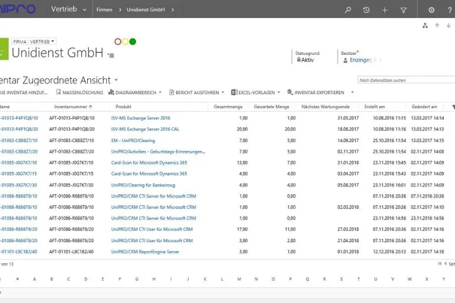Expand the Vertrieb navigation dropdown
455x303 pixels.
coord(84,10)
